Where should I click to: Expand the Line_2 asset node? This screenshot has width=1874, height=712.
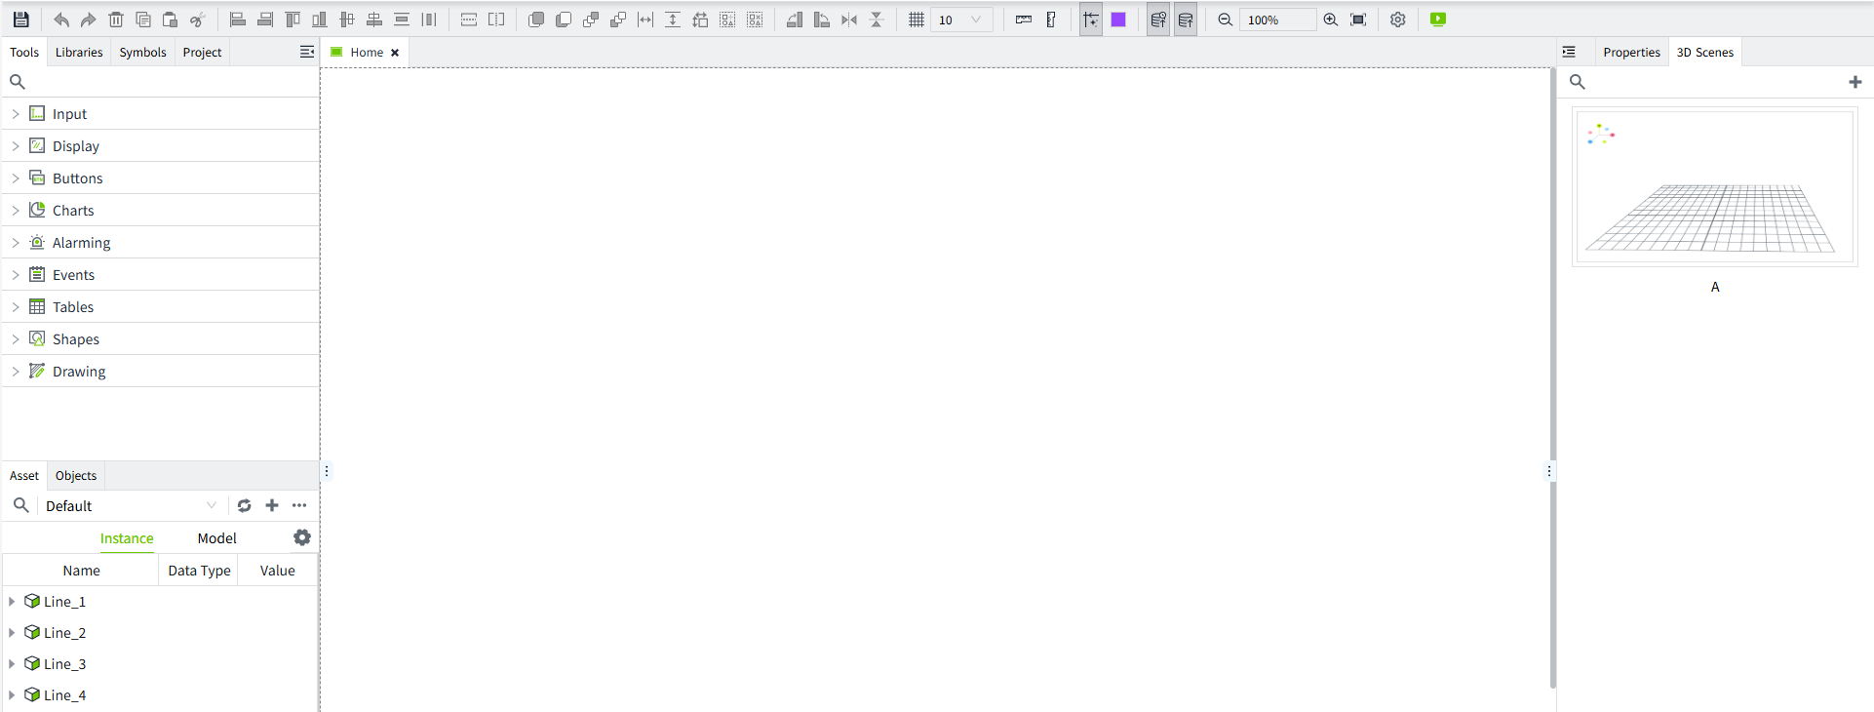[12, 633]
